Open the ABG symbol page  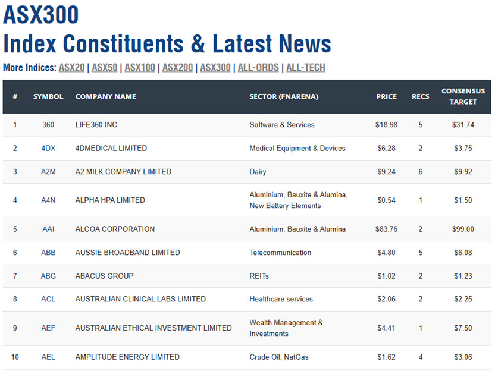[x=48, y=276]
